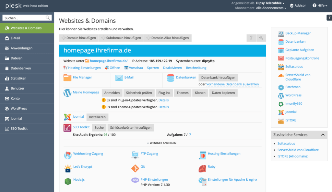Click the Ruby gem icon
The image size is (332, 192).
[x=202, y=168]
